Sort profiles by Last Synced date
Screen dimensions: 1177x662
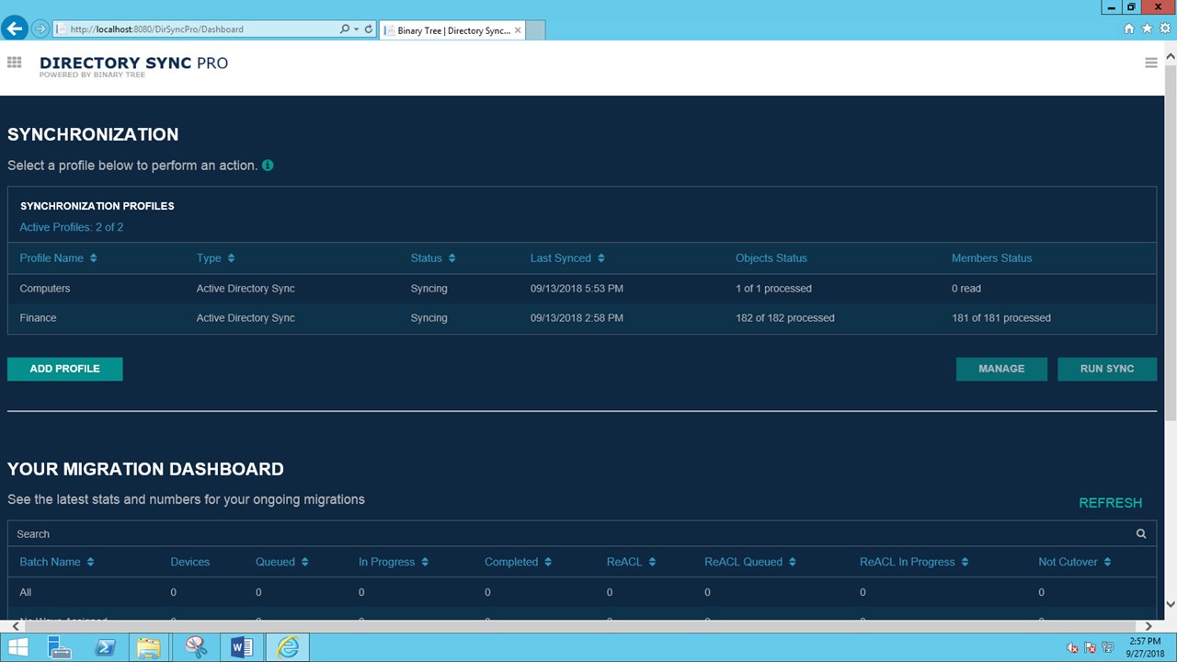600,258
